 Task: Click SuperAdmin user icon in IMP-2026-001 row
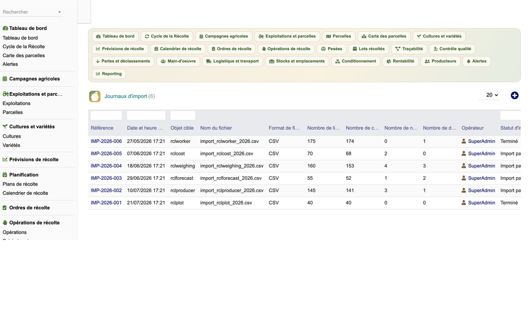[464, 203]
